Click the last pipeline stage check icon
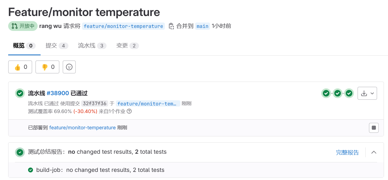The height and width of the screenshot is (180, 388). pyautogui.click(x=349, y=93)
